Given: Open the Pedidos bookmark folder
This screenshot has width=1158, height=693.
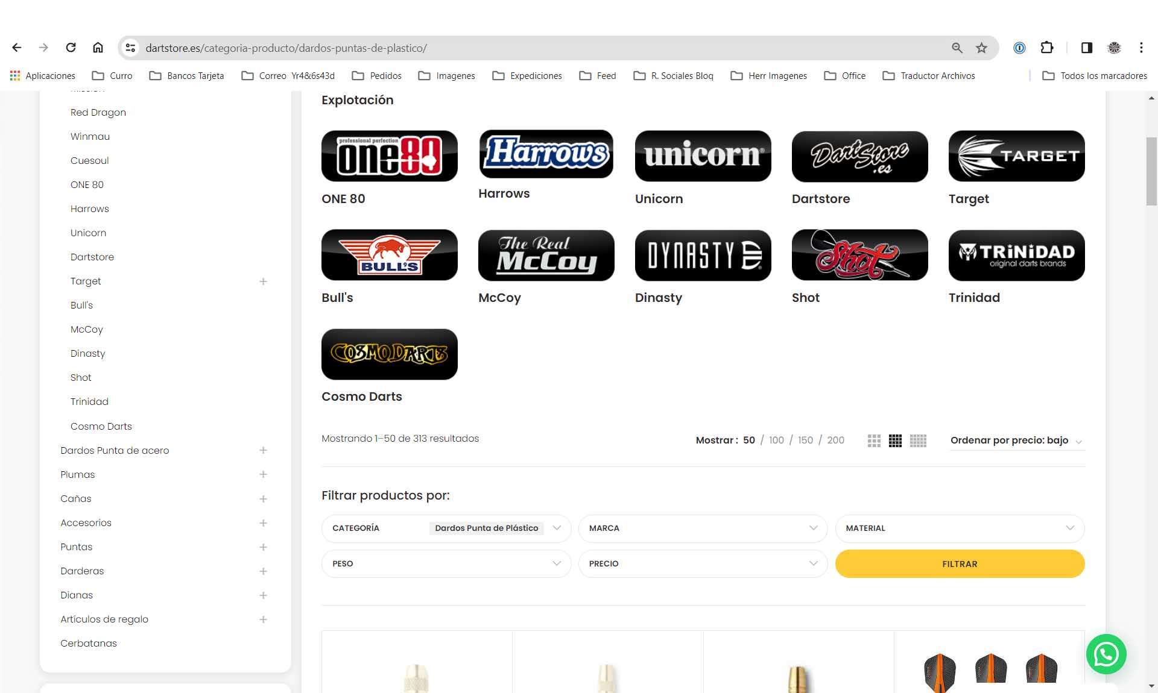Looking at the screenshot, I should 377,75.
